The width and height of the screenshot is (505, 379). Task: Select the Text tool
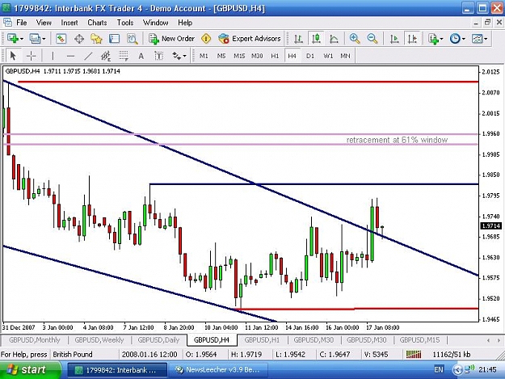[141, 56]
